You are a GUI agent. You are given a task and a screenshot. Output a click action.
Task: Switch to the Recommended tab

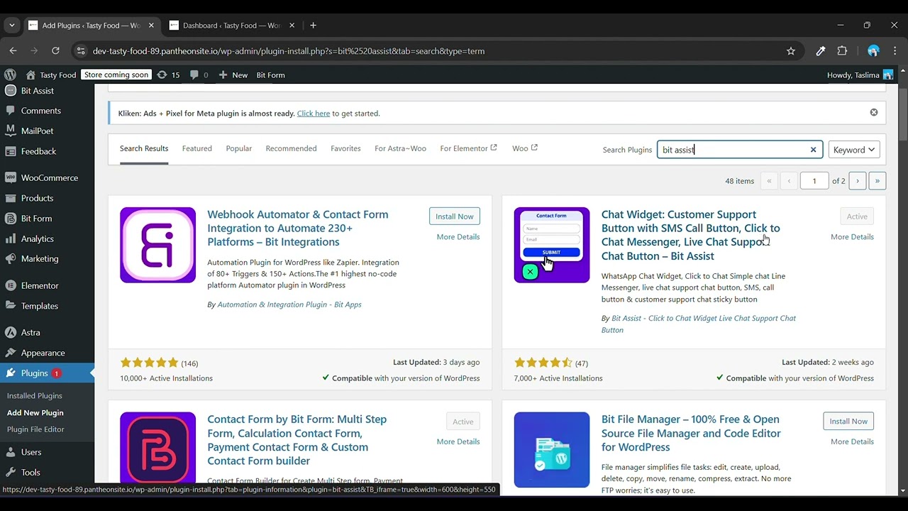pos(291,149)
